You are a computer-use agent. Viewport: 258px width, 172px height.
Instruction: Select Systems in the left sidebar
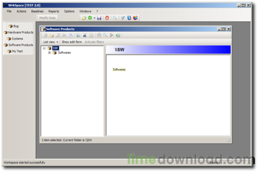[15, 39]
